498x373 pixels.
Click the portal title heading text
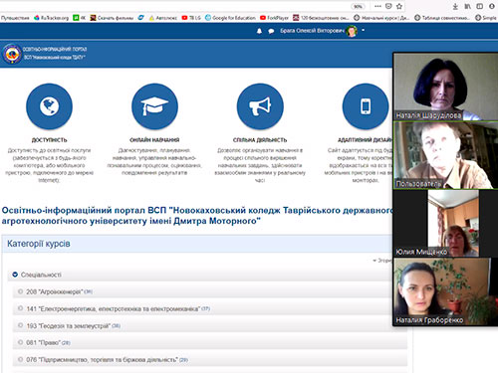pos(197,216)
